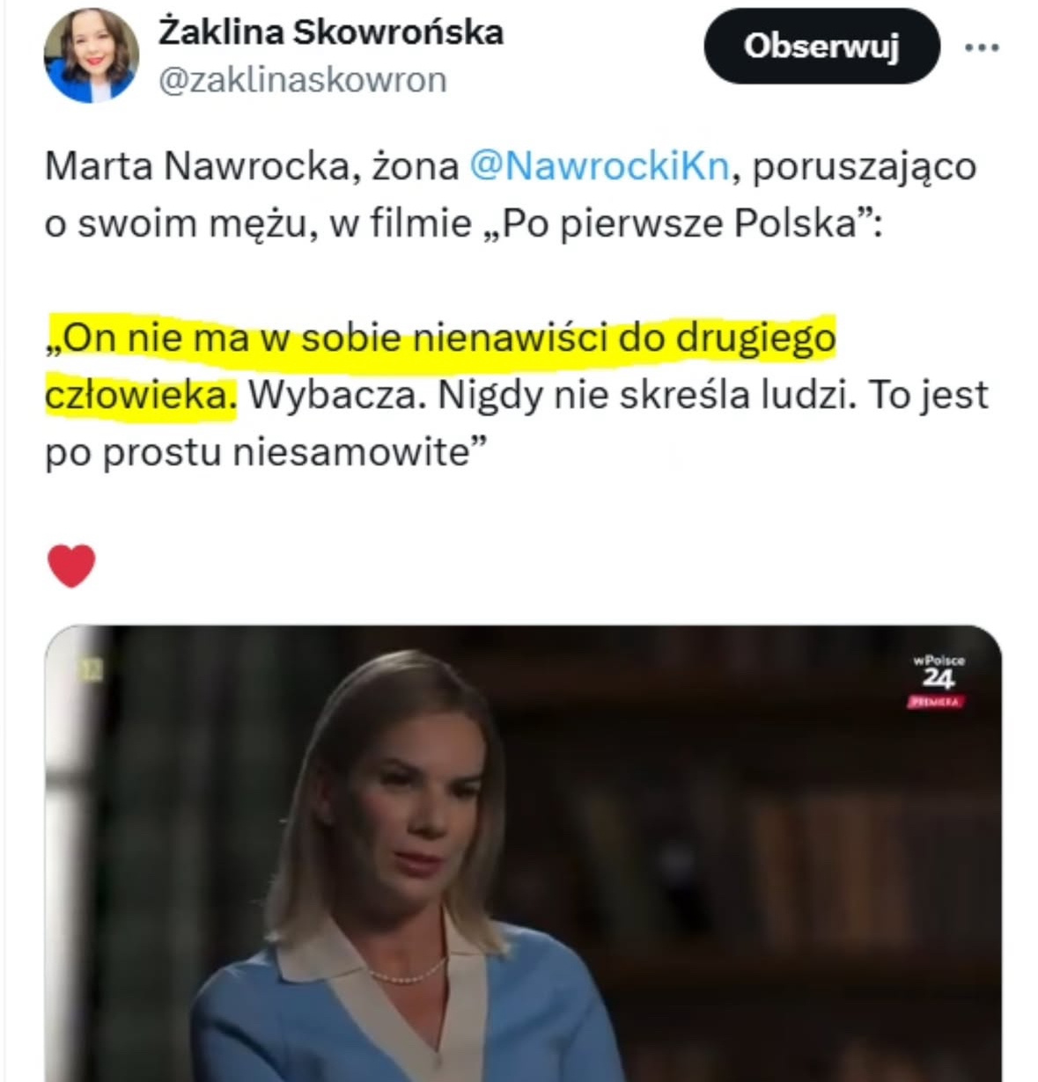
Task: Click the red PREMIERA badge on the video
Action: [x=937, y=702]
